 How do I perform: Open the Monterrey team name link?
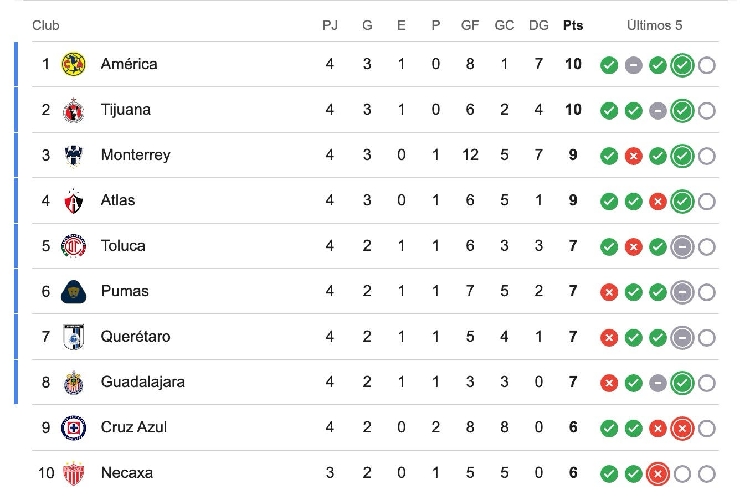click(136, 155)
